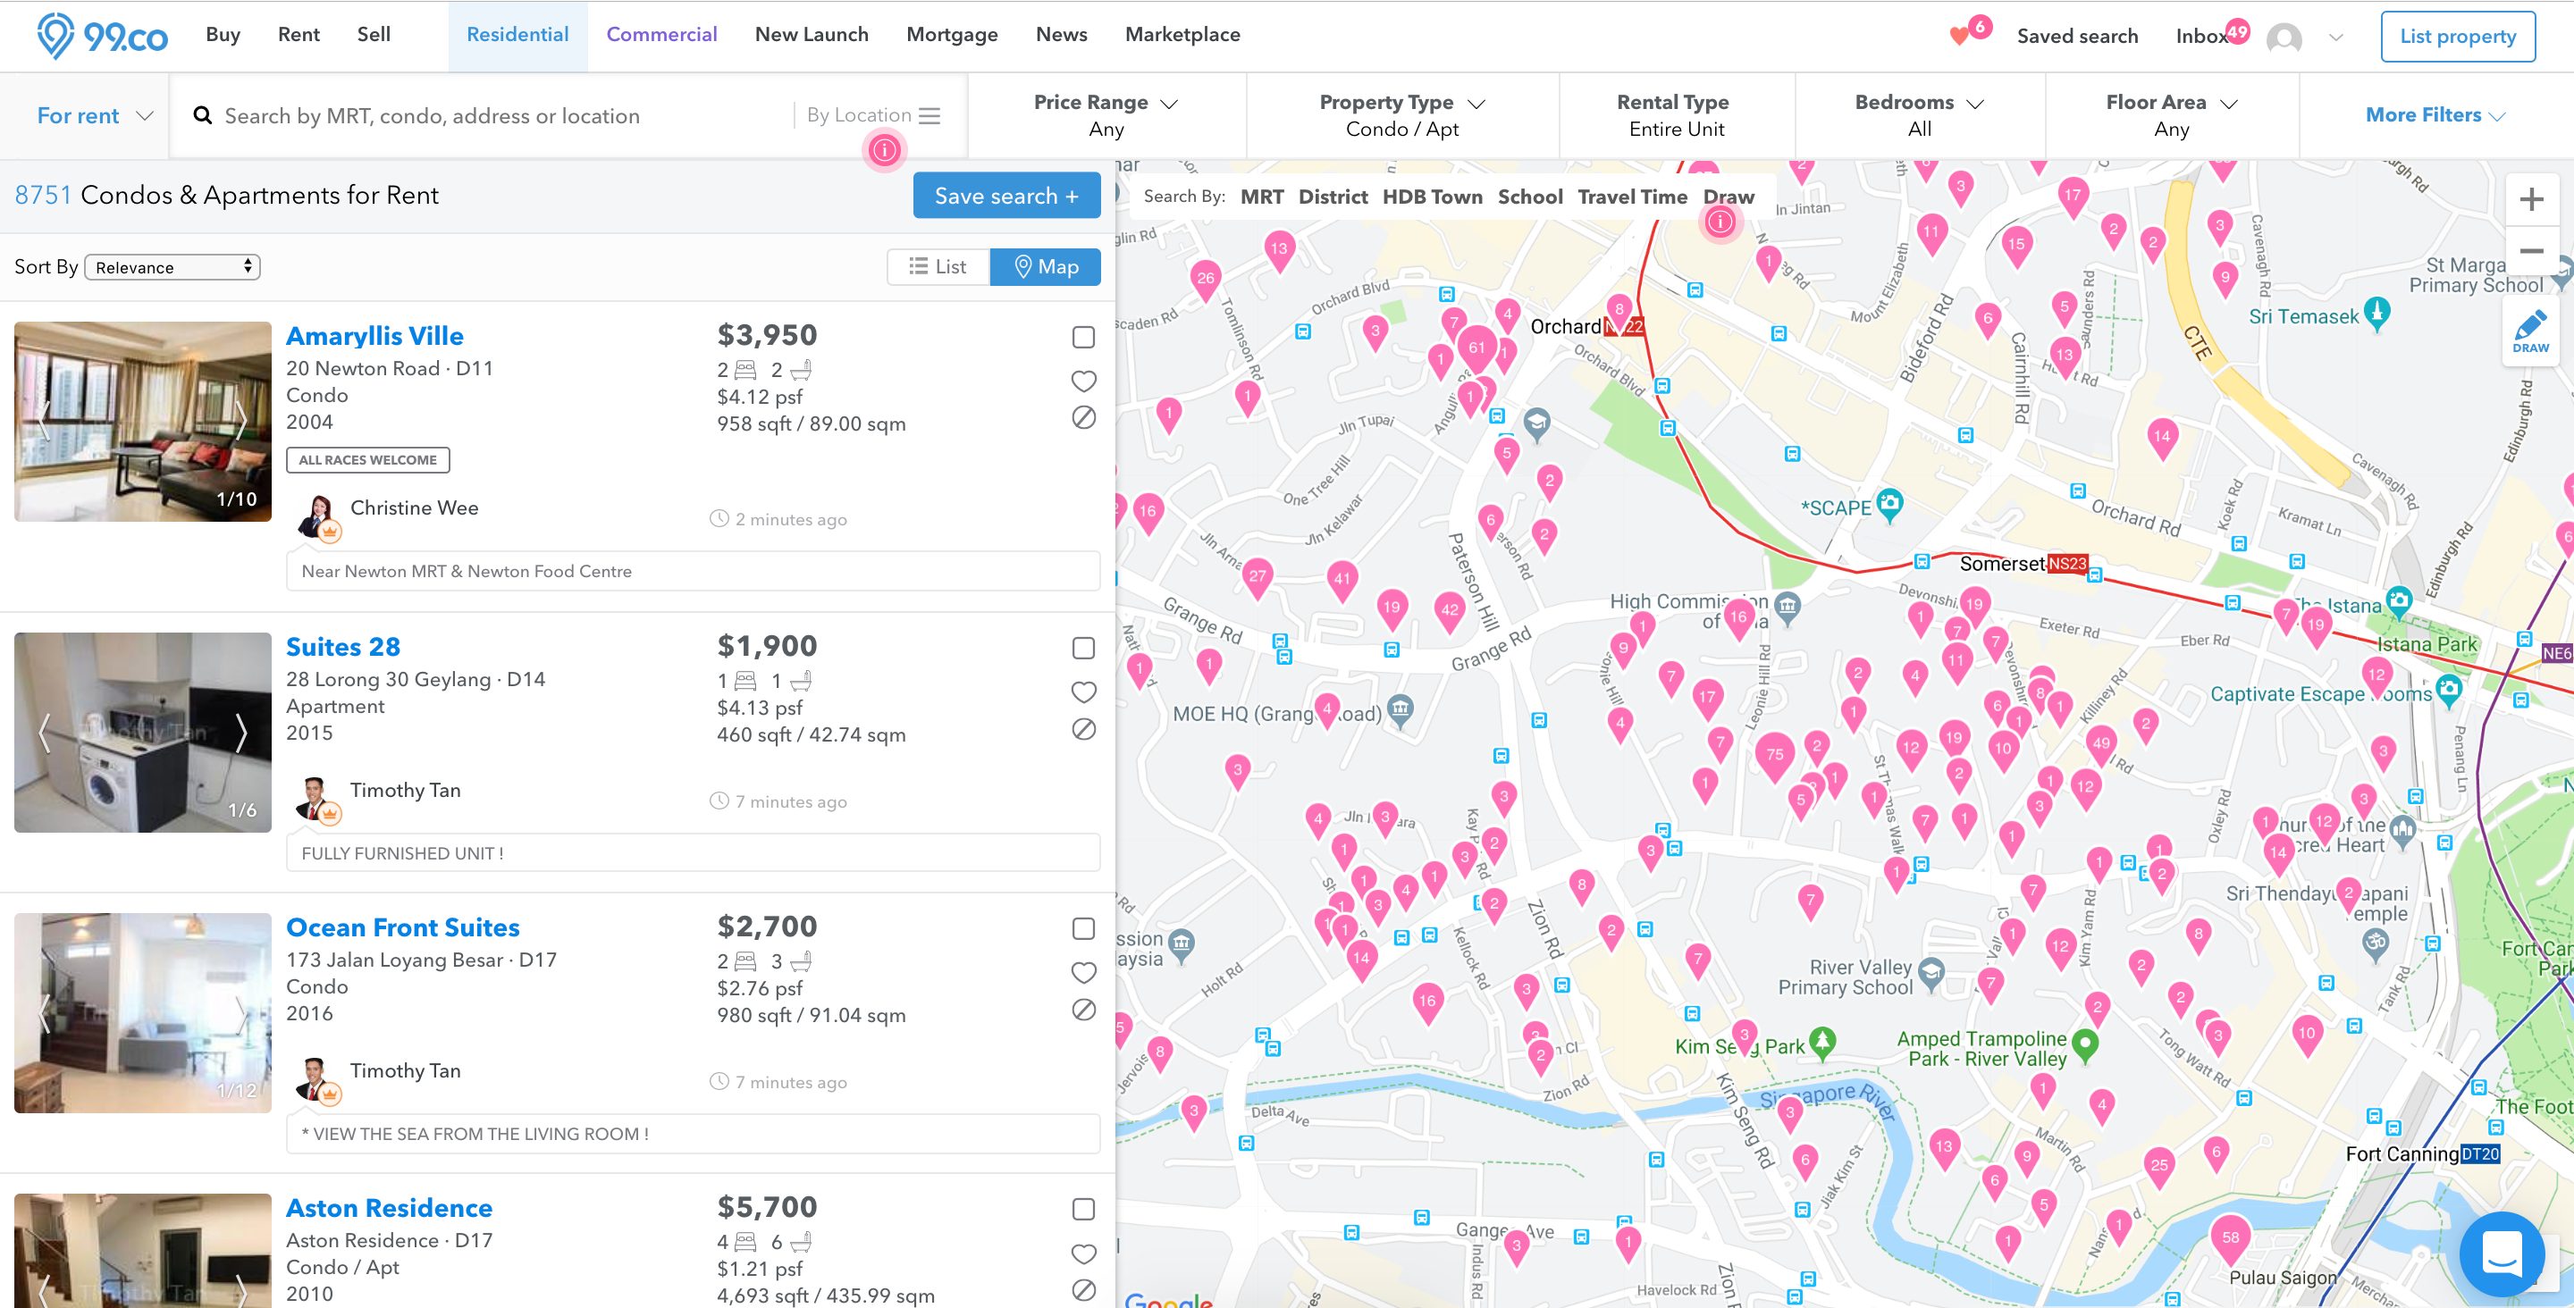Image resolution: width=2574 pixels, height=1308 pixels.
Task: Search by Travel Time on the map
Action: tap(1632, 197)
